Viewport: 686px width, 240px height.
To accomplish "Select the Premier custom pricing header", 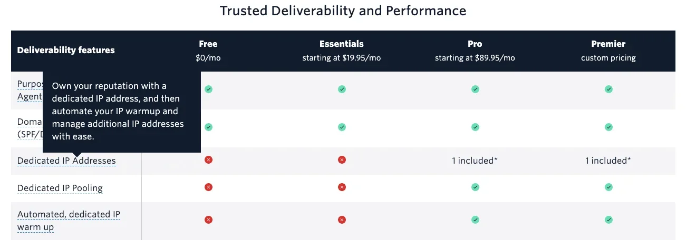I will click(608, 51).
